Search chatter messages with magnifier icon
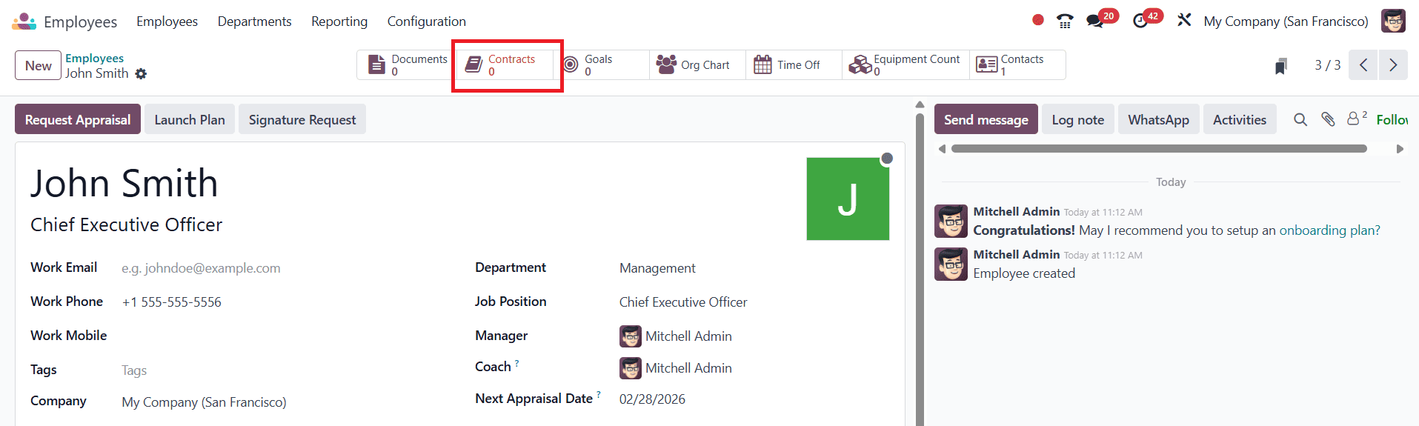The width and height of the screenshot is (1419, 426). coord(1300,119)
